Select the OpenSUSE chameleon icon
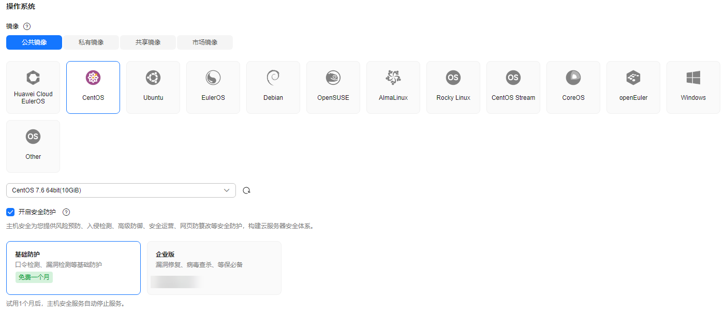Screen dimensions: 726x313 [x=333, y=78]
